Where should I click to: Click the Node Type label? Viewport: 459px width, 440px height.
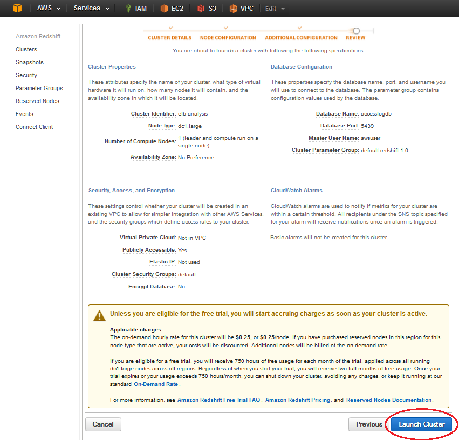(x=162, y=126)
